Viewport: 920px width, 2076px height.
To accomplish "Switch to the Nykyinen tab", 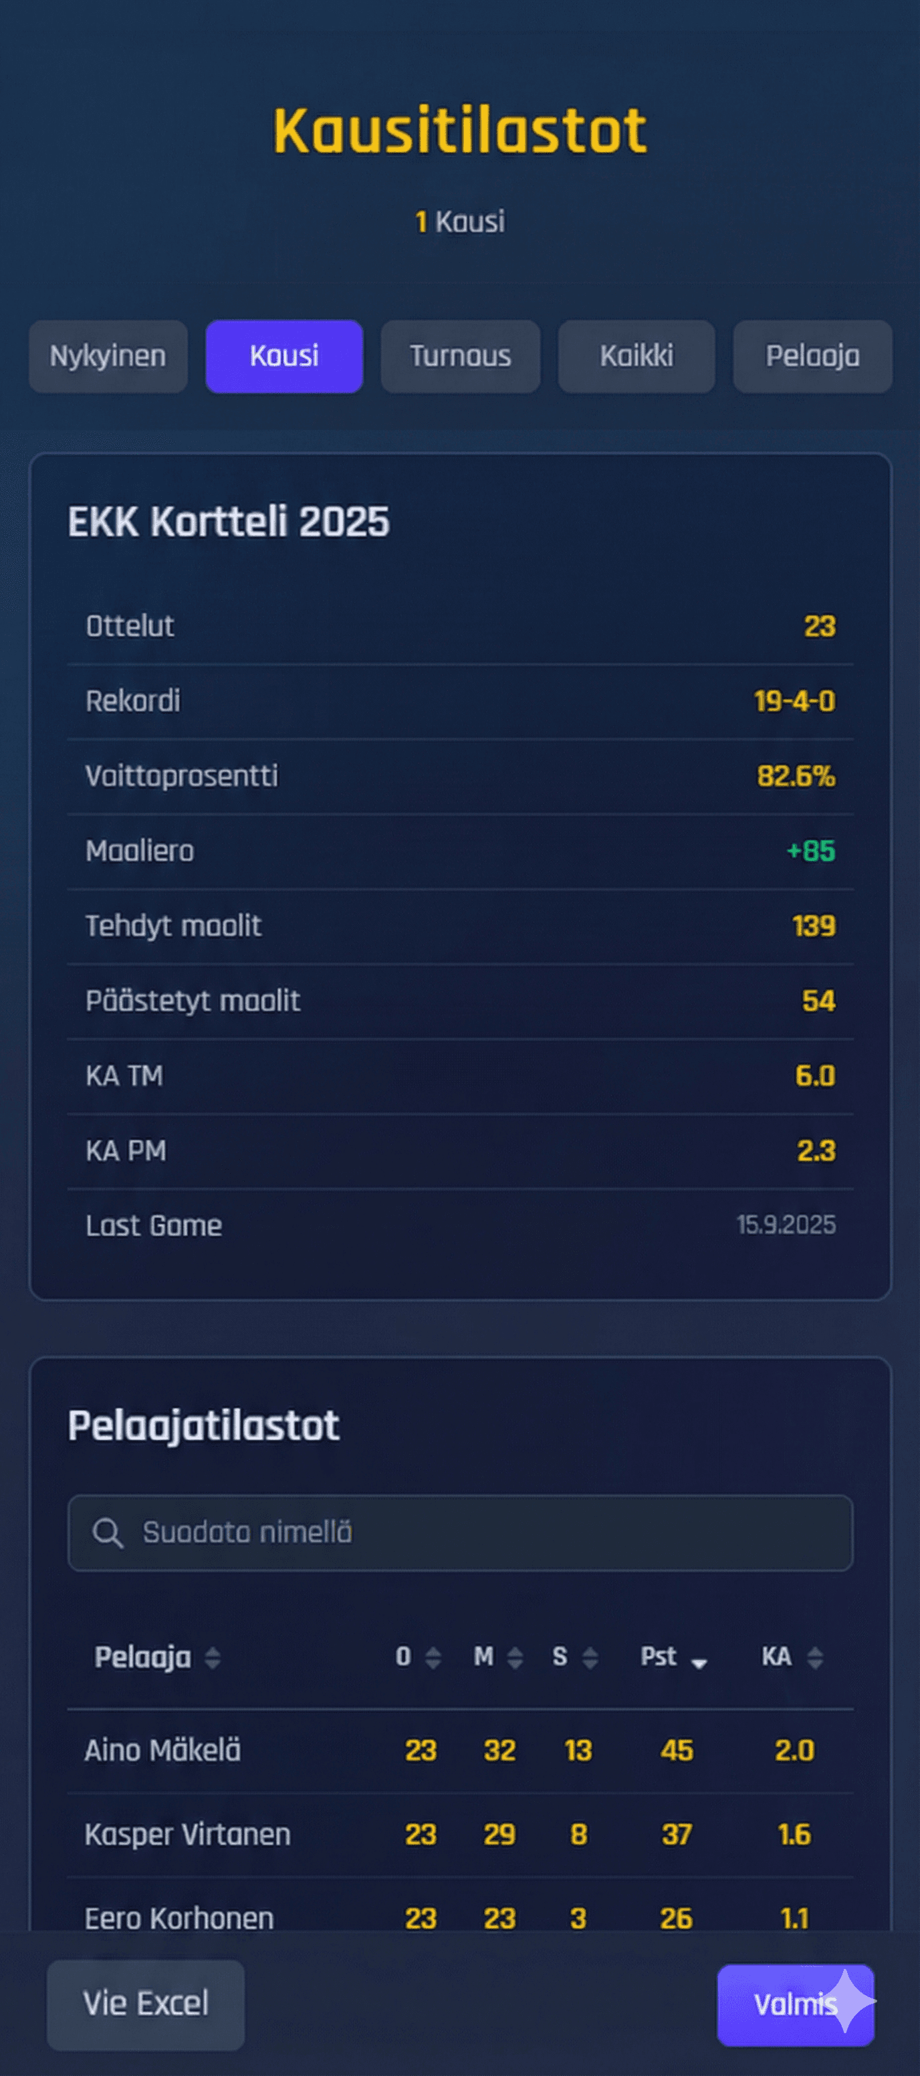I will click(x=108, y=356).
